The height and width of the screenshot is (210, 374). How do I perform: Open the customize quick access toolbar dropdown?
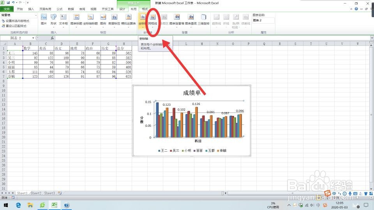[28, 3]
